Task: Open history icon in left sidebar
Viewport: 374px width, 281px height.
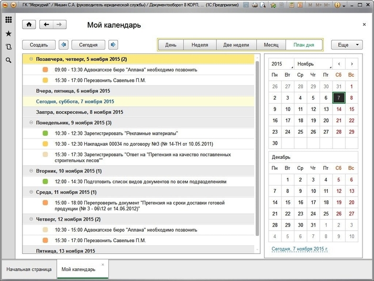Action: pyautogui.click(x=8, y=47)
